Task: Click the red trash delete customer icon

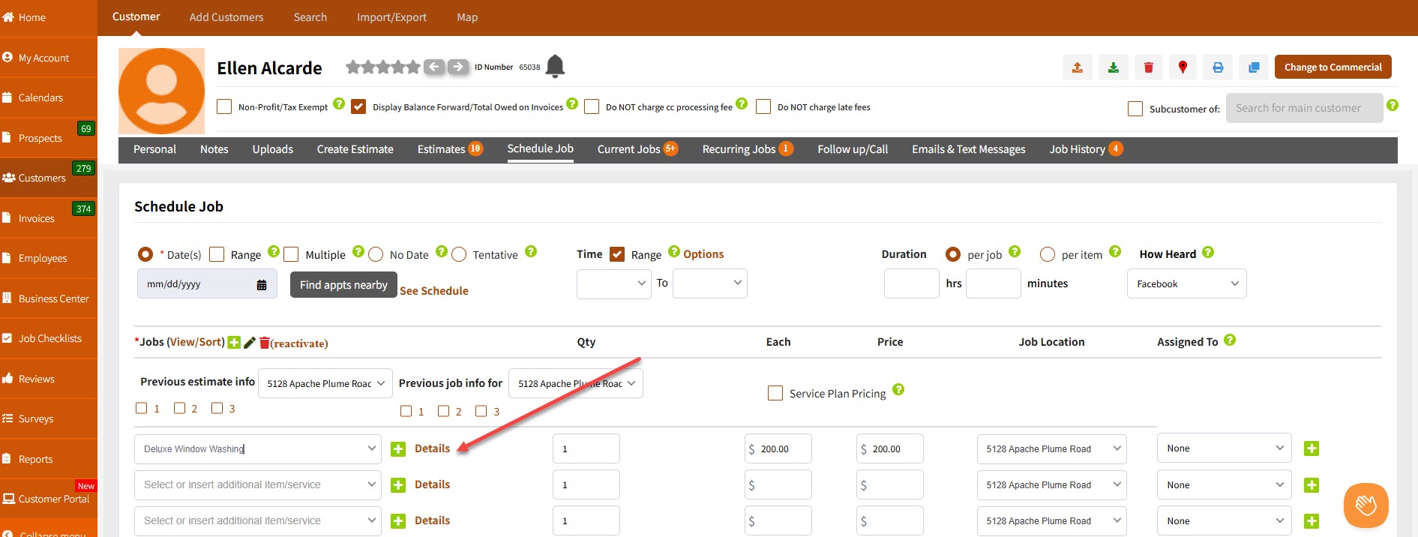Action: pyautogui.click(x=1148, y=67)
